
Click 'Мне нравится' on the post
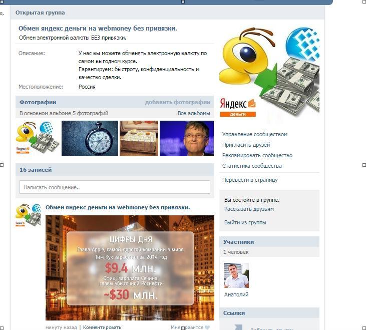(187, 327)
